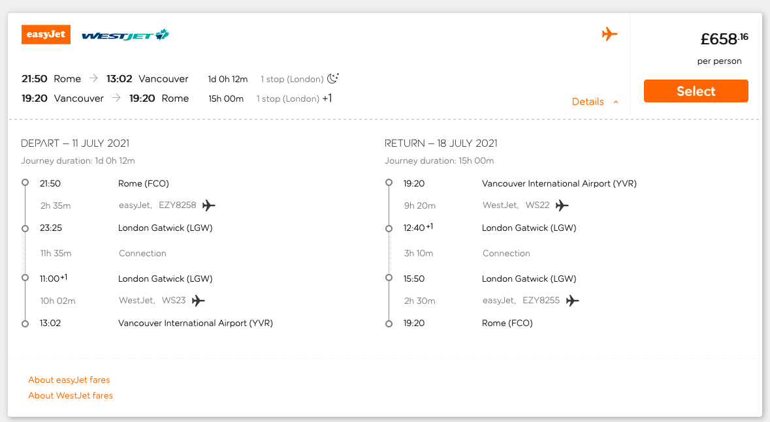Click the overnight moon icon by London stop

[x=333, y=78]
